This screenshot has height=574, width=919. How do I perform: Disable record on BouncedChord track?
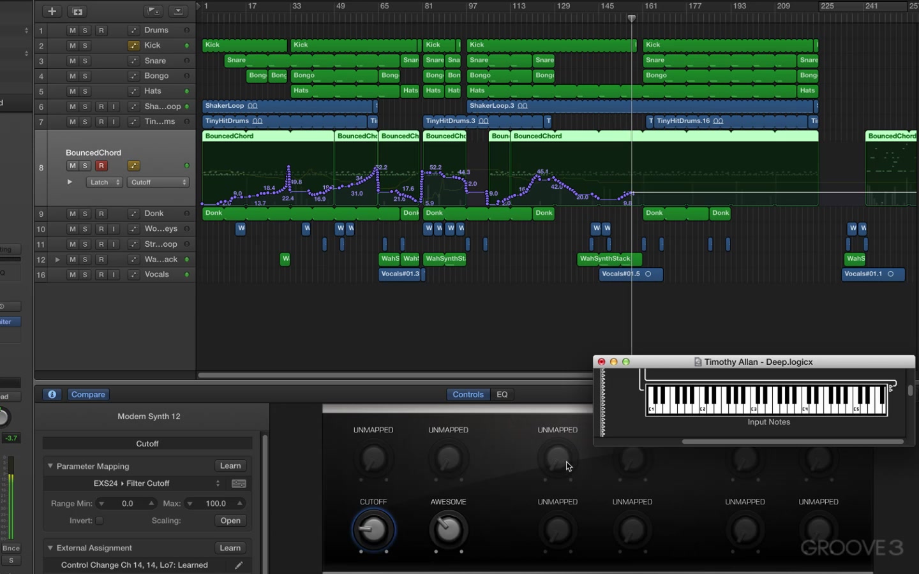pyautogui.click(x=101, y=166)
